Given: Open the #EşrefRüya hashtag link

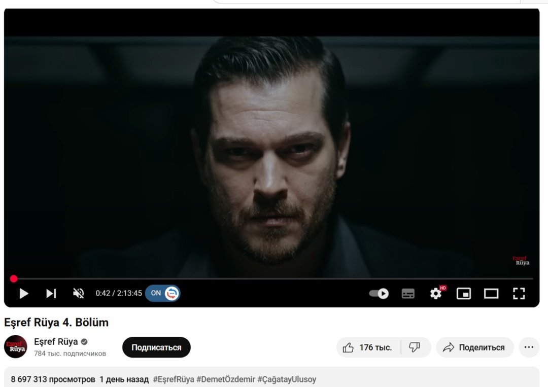Looking at the screenshot, I should 174,379.
